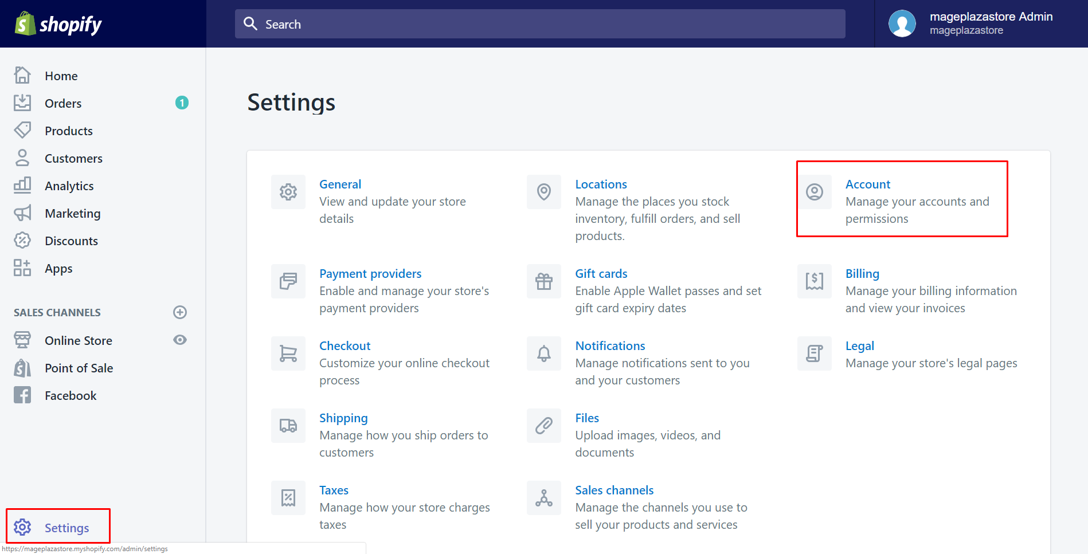
Task: Open Taxes settings link
Action: 334,490
